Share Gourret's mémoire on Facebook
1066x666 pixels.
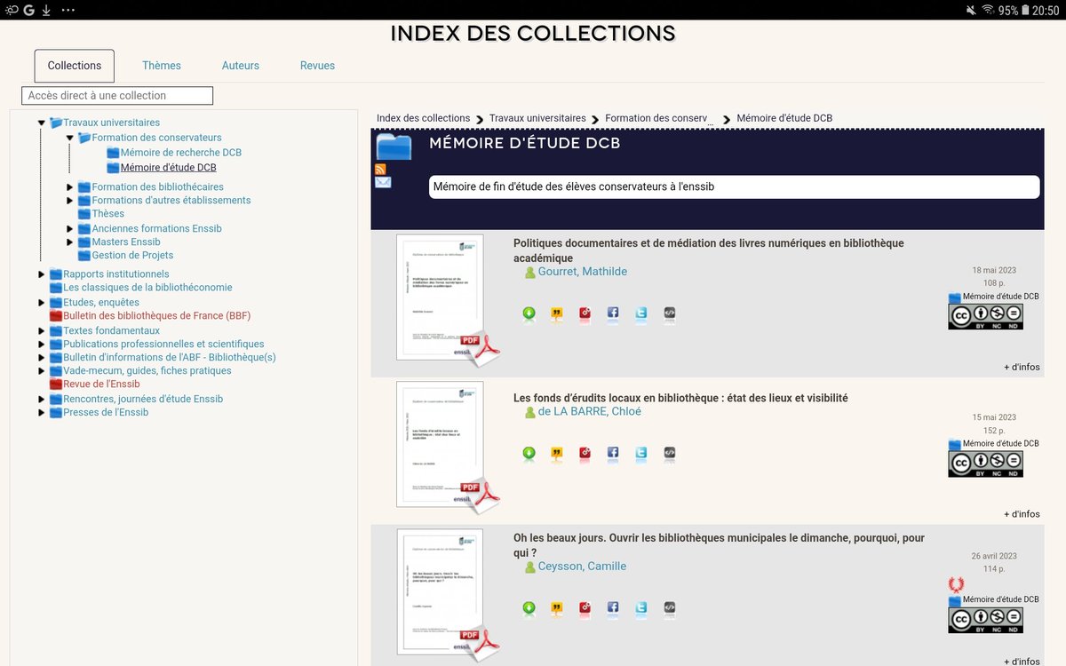pos(613,313)
